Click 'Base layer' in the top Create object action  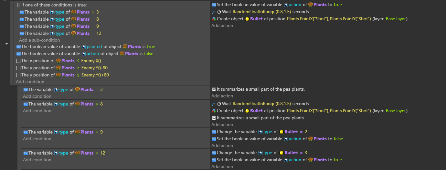pyautogui.click(x=396, y=19)
